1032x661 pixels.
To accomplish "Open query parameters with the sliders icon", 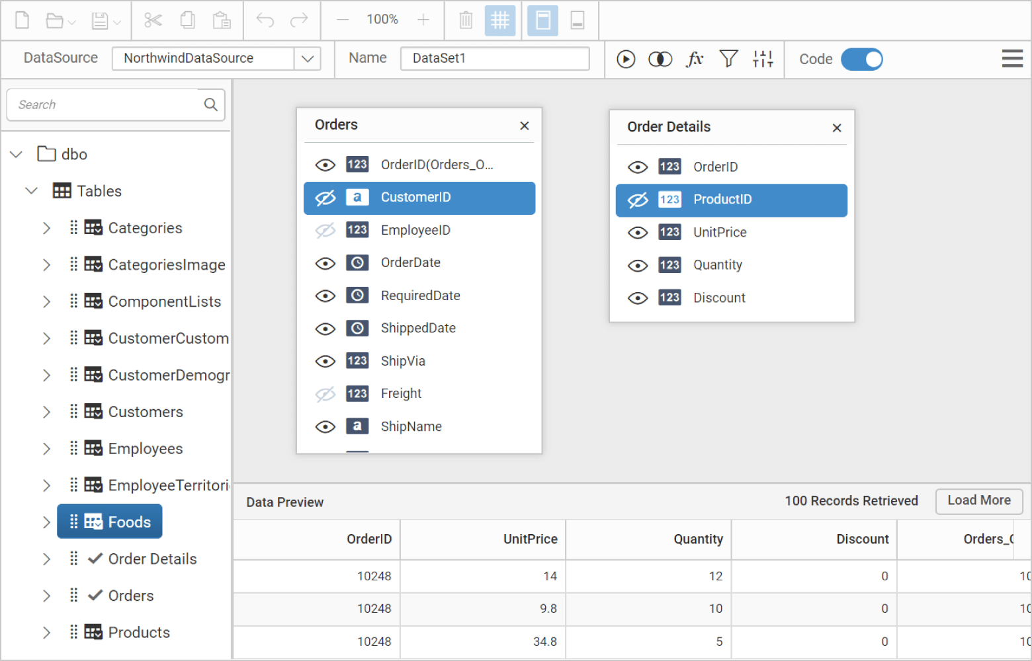I will click(x=763, y=59).
